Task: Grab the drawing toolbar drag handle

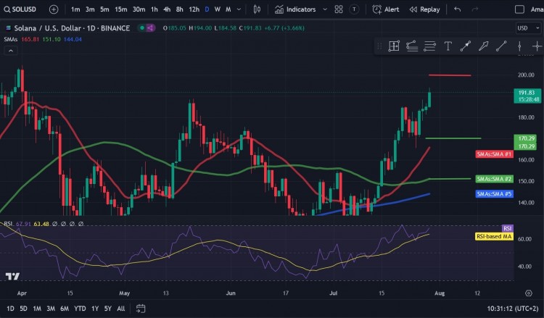Action: point(379,46)
